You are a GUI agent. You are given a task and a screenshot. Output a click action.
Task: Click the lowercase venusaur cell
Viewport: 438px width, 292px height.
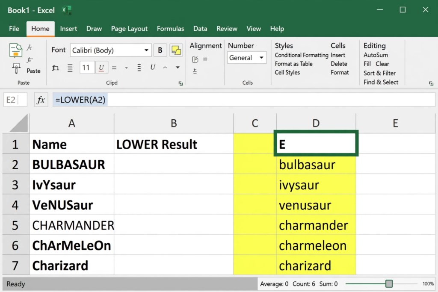click(316, 205)
